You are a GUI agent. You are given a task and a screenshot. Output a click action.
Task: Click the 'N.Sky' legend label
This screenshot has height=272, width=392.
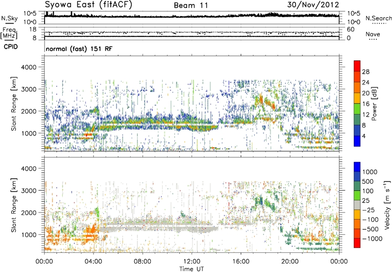coord(9,18)
